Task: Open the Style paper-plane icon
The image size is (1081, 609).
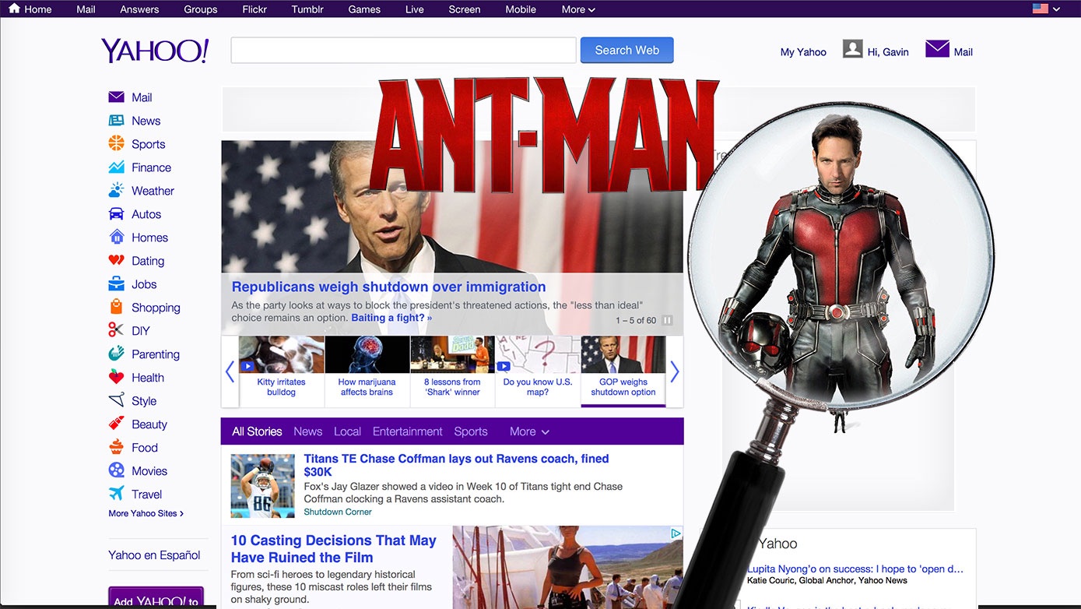Action: pos(116,400)
